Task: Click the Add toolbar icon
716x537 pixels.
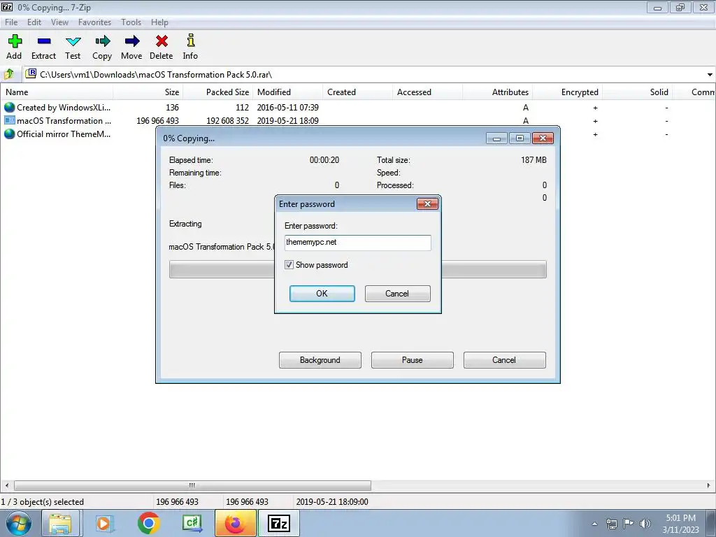Action: click(14, 41)
